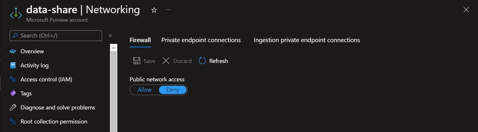
Task: Click the Discard button
Action: [177, 61]
